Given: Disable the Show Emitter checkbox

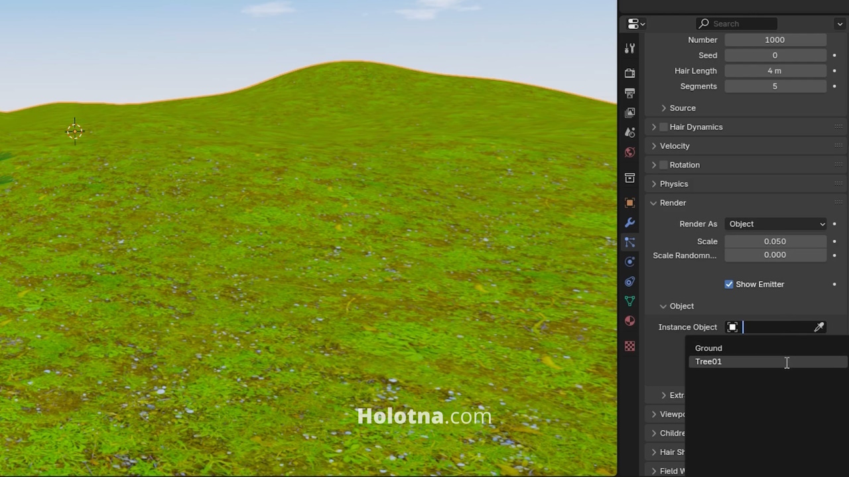Looking at the screenshot, I should [x=729, y=284].
